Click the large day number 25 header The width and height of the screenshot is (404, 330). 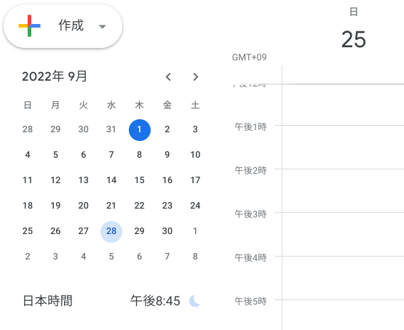coord(354,39)
